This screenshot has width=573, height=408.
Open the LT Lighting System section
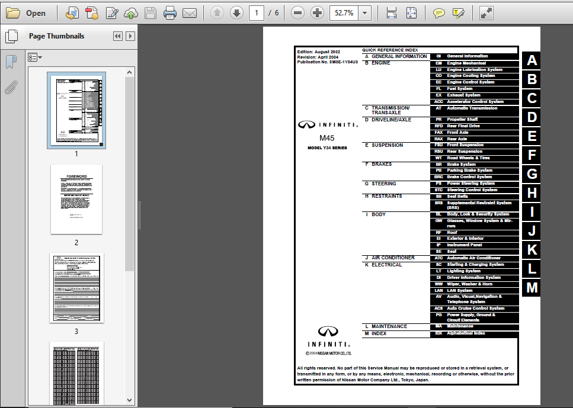474,271
